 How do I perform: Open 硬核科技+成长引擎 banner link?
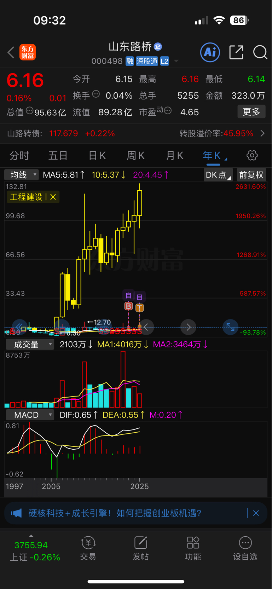click(x=115, y=513)
